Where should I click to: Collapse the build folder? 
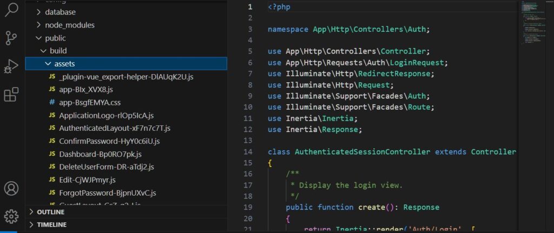54,51
